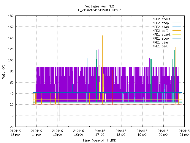The image size is (190, 143).
Task: Click the dark blue NPD1 stop legend line
Action: (x=177, y=38)
